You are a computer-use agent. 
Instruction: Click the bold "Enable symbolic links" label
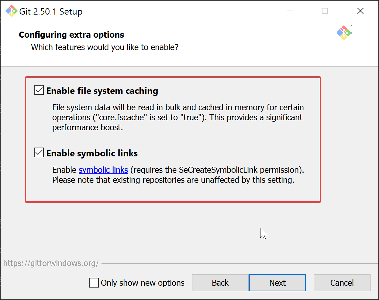pyautogui.click(x=92, y=153)
